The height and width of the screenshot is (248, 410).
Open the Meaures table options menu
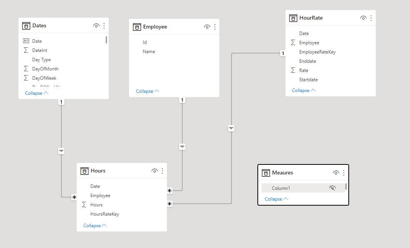(344, 173)
